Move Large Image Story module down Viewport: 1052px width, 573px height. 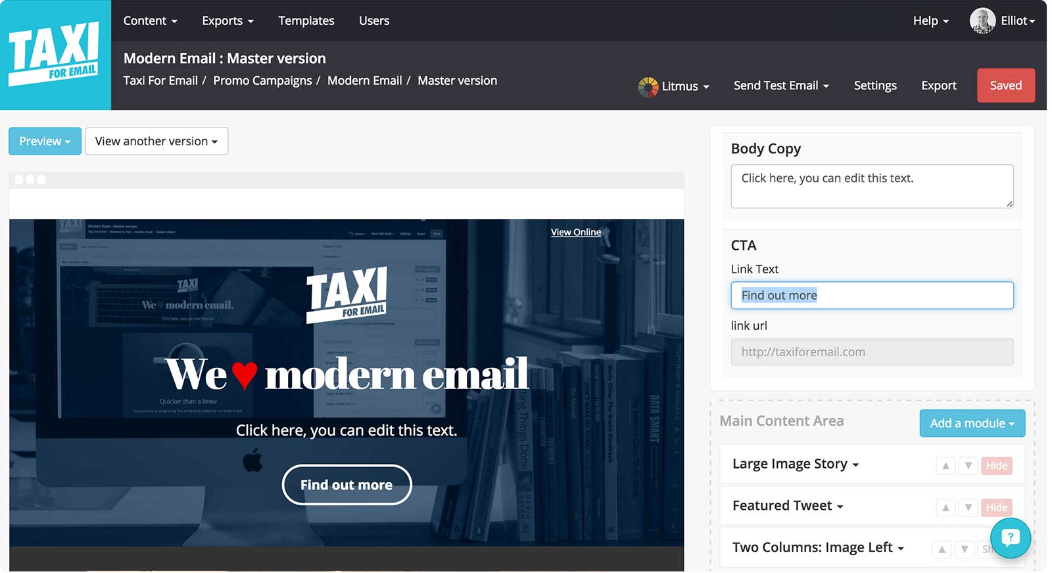pyautogui.click(x=968, y=466)
